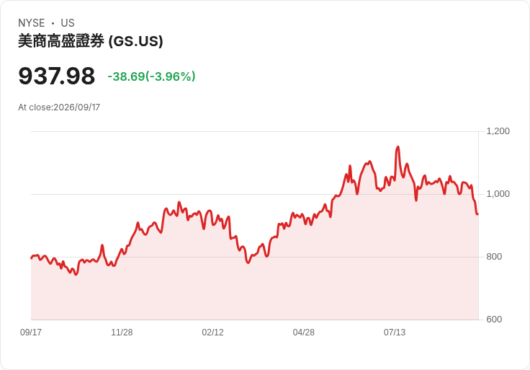Click the highest peak of the price line
This screenshot has width=530, height=370.
click(x=397, y=147)
